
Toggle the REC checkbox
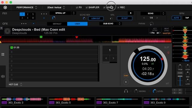(x=118, y=7)
